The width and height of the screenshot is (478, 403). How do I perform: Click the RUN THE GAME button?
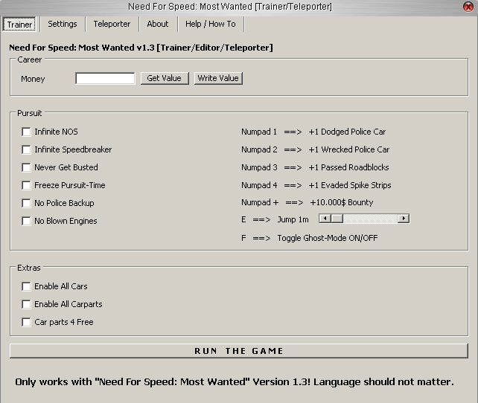coord(239,351)
